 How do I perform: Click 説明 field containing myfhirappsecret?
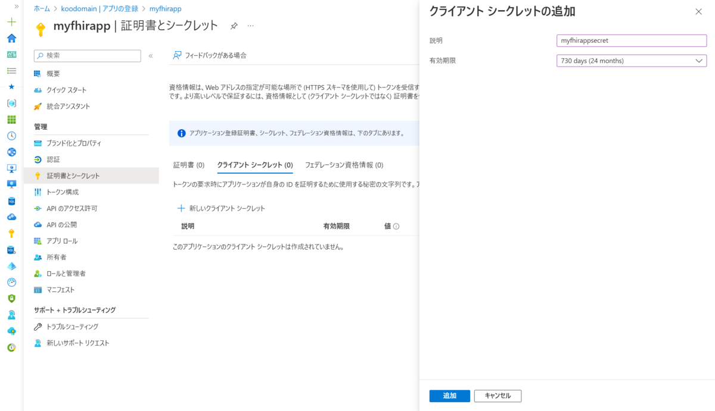pos(632,40)
